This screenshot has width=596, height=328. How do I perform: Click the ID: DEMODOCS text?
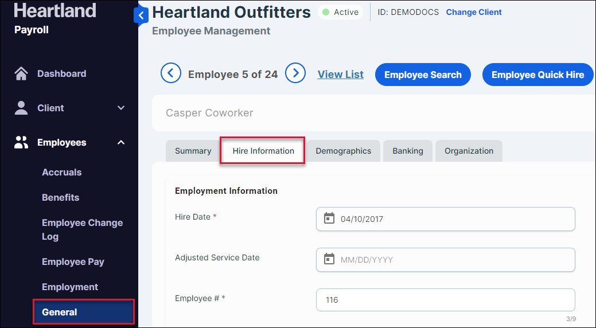point(408,12)
